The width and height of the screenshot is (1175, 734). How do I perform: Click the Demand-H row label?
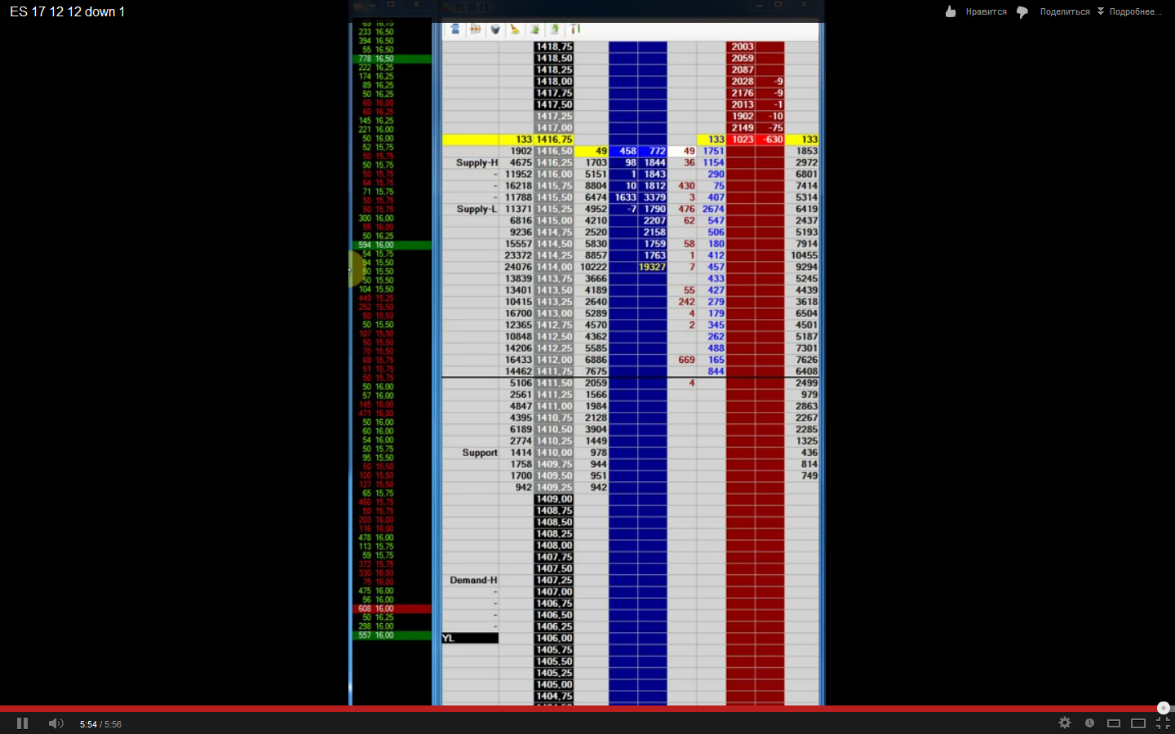coord(473,580)
